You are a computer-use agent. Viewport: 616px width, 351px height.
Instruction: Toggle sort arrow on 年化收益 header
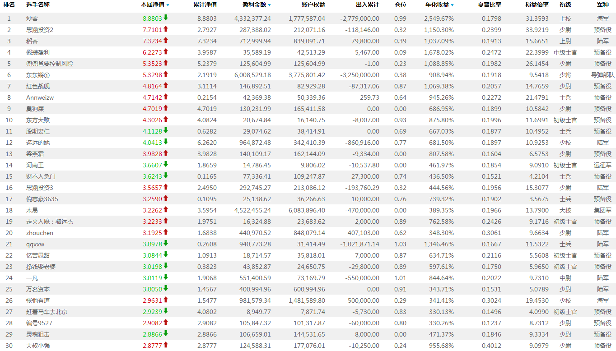tap(453, 5)
